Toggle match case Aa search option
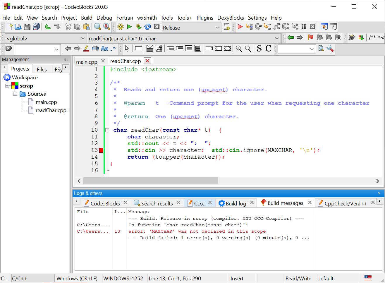The width and height of the screenshot is (385, 283). (104, 49)
